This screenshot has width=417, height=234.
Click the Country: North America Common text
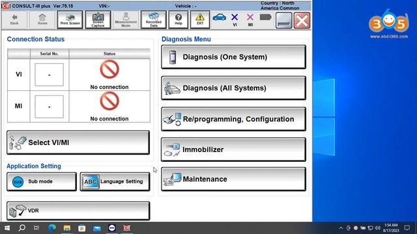pos(280,6)
